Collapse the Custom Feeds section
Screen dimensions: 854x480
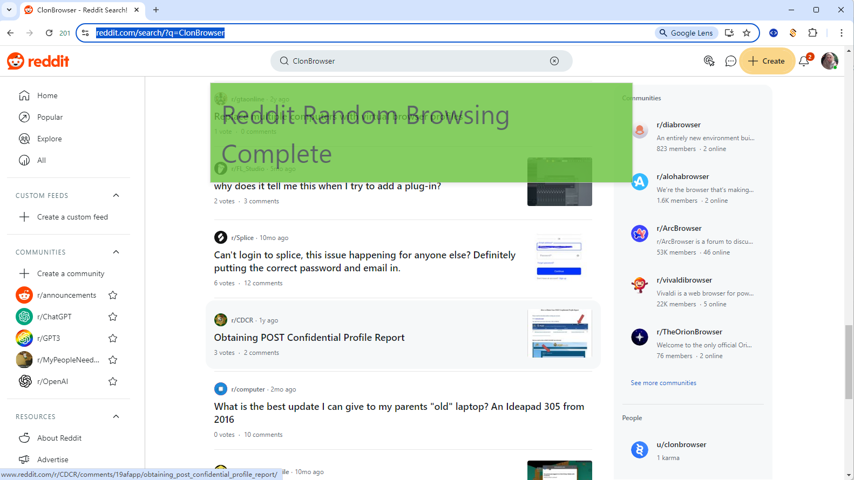coord(116,195)
